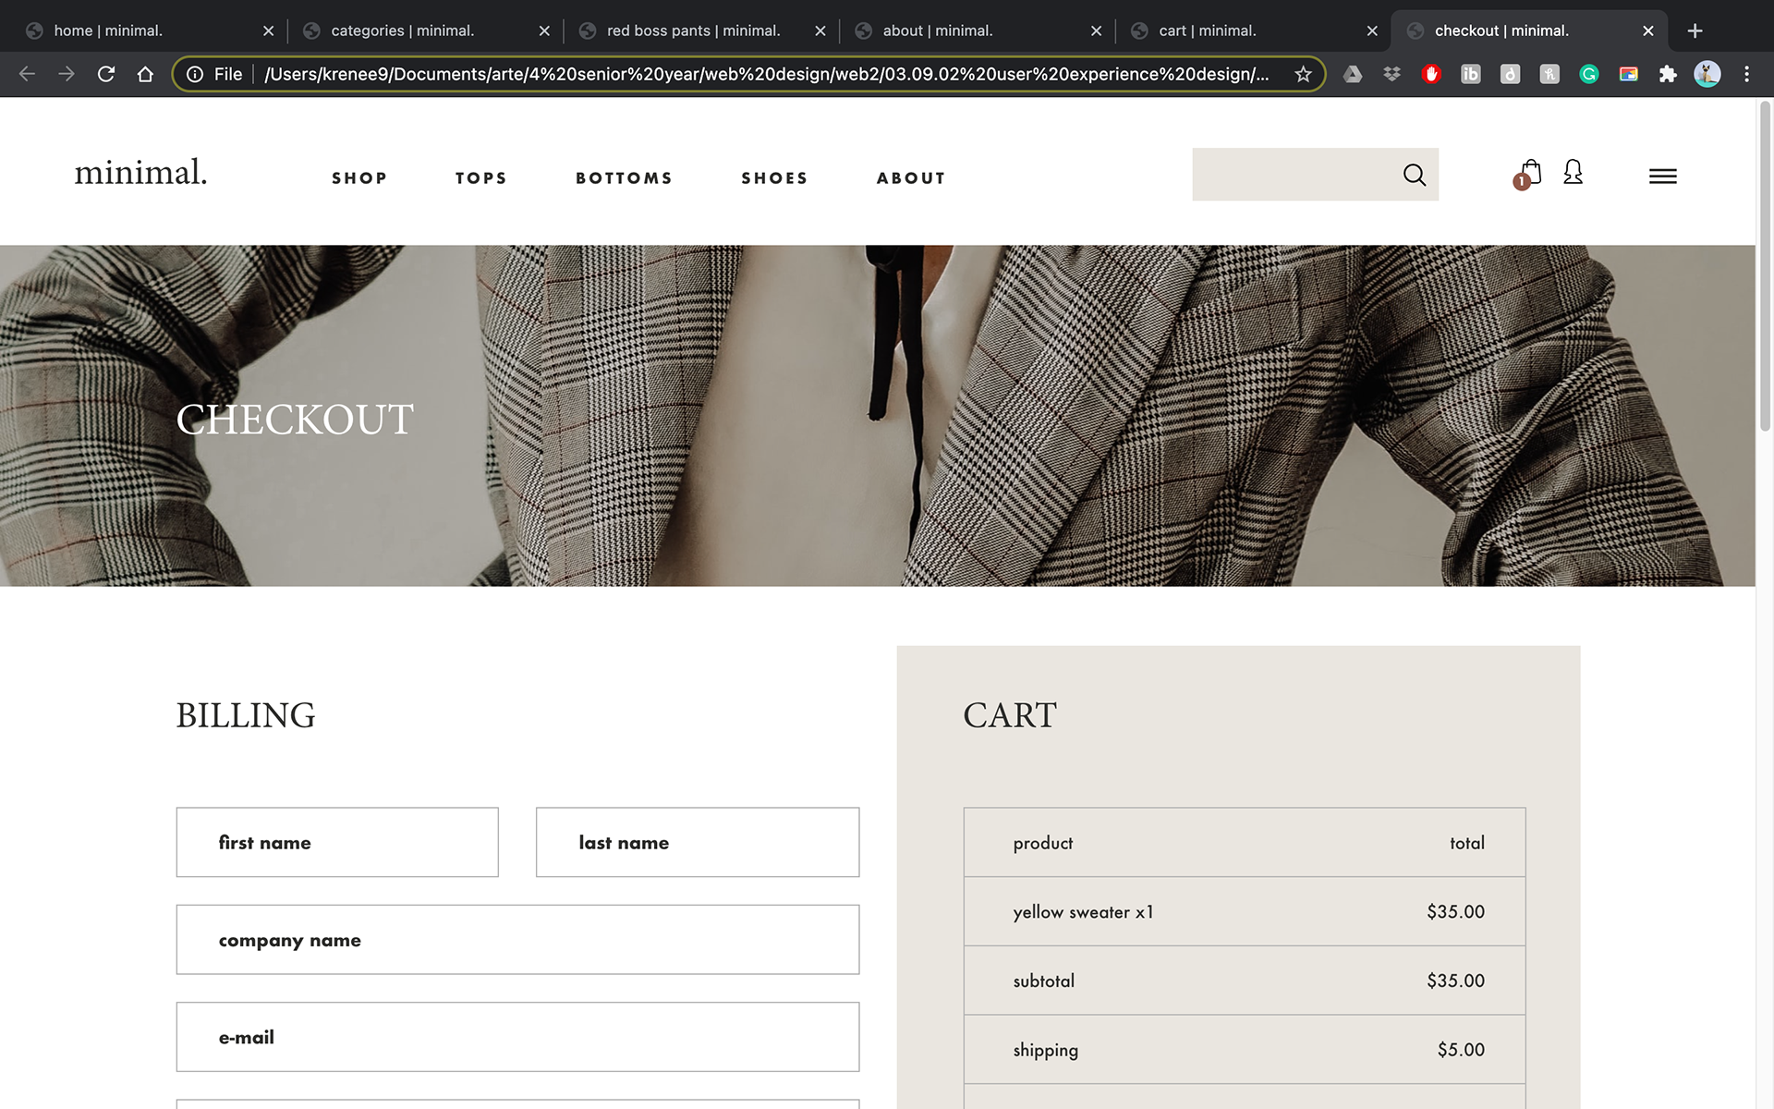Click the first name field
Viewport: 1774px width, 1109px height.
click(x=337, y=842)
